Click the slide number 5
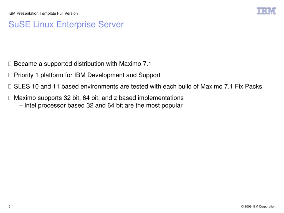The width and height of the screenshot is (284, 213). [x=9, y=206]
